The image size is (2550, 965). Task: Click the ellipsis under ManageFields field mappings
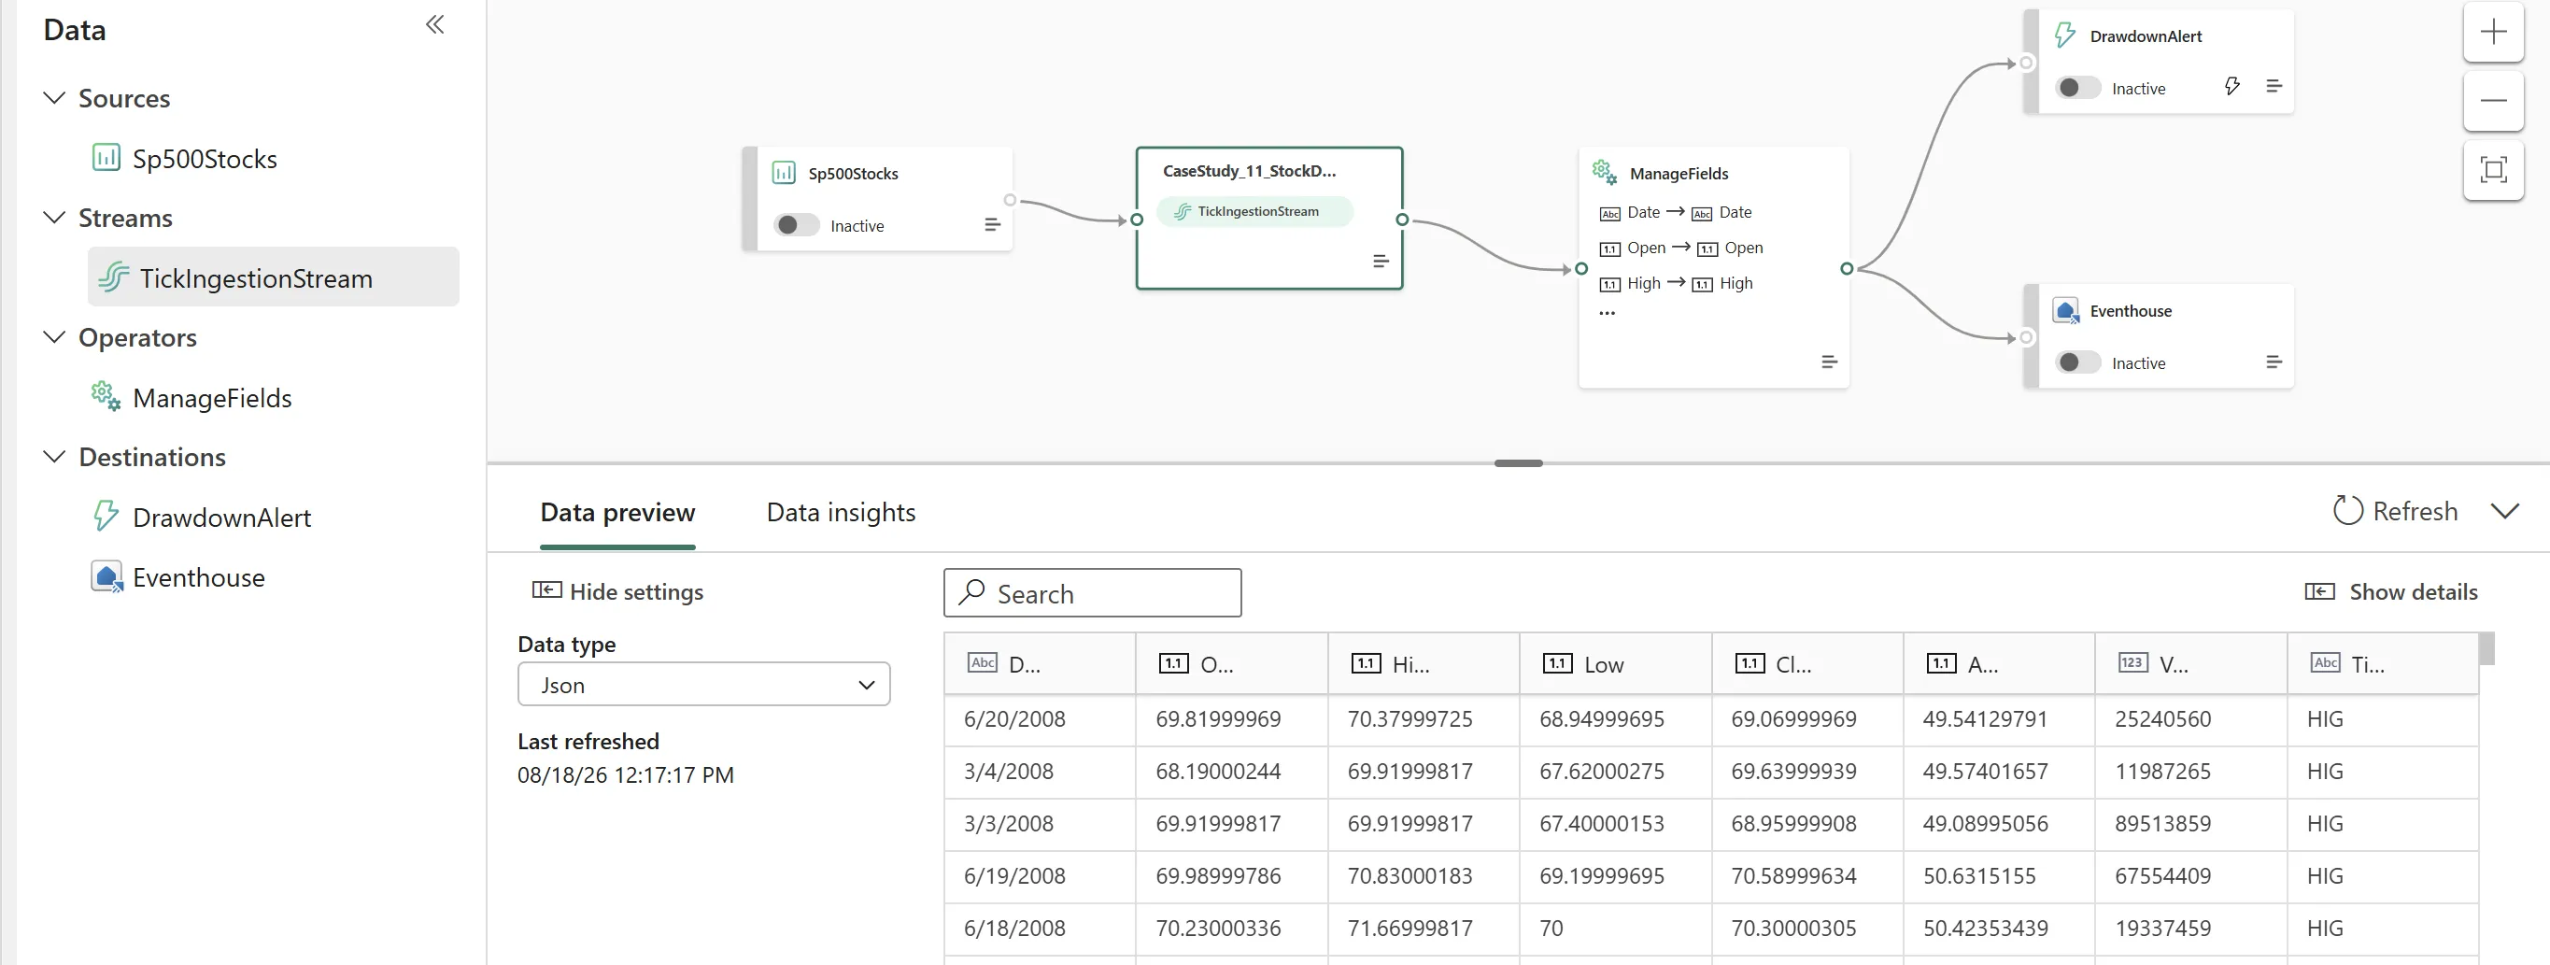tap(1607, 313)
